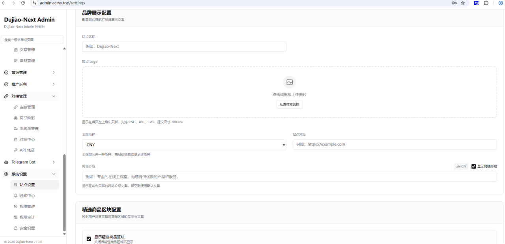
Task: Click the 通知中心 bell icon
Action: (16, 196)
